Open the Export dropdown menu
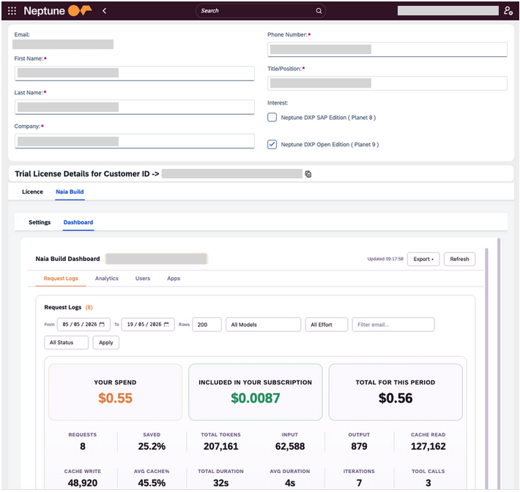Viewport: 520px width, 492px height. [x=423, y=259]
